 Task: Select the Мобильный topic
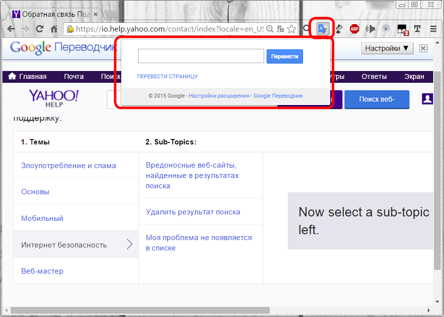42,218
